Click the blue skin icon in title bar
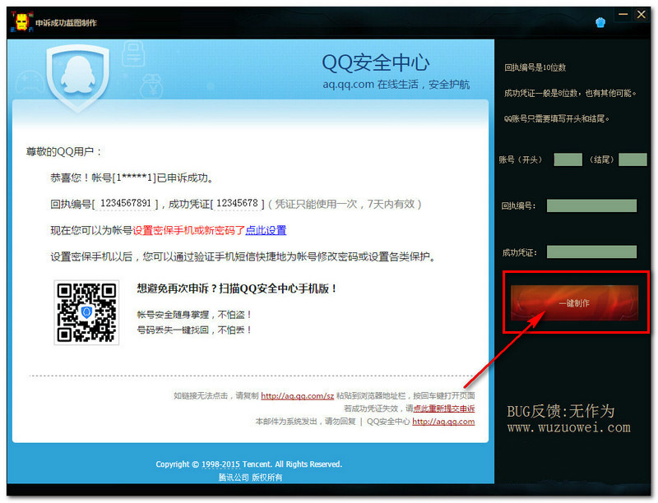 coord(600,22)
